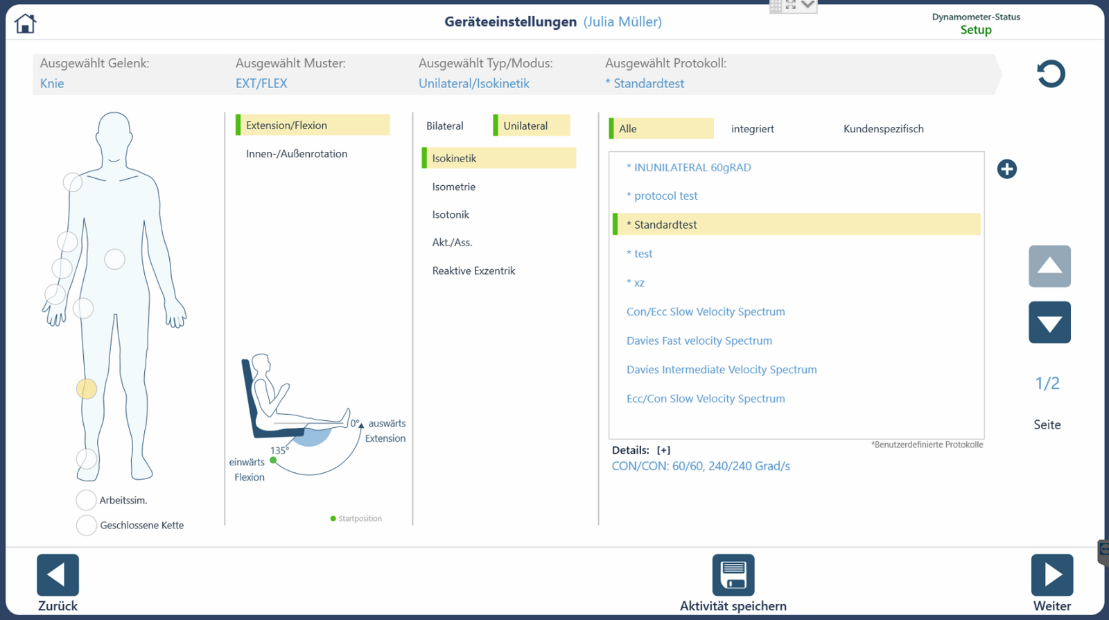Select Innen-/Außenrotation movement pattern

point(297,154)
